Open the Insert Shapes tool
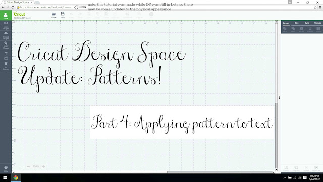Viewport: 323px width, 182px height. (x=6, y=45)
